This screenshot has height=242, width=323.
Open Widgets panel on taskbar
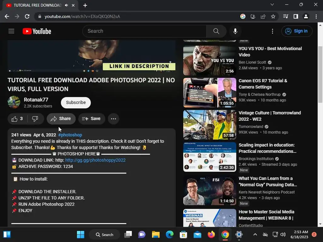pyautogui.click(x=7, y=234)
